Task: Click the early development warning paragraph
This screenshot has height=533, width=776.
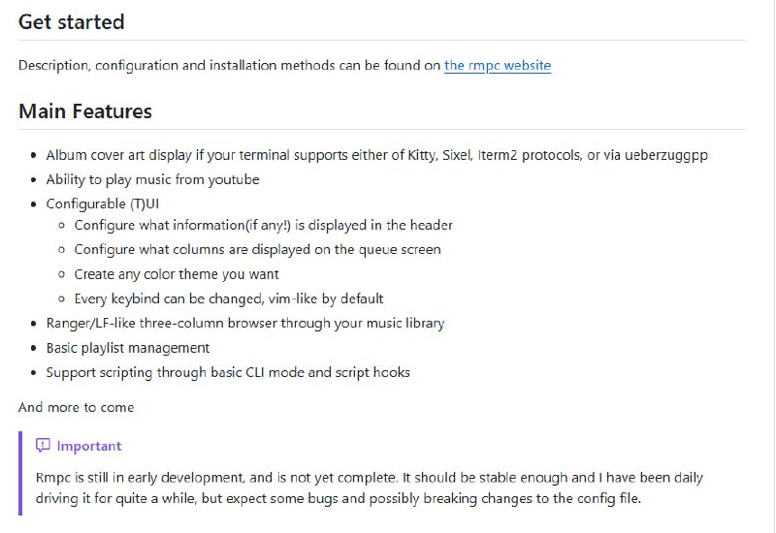Action: click(x=369, y=488)
